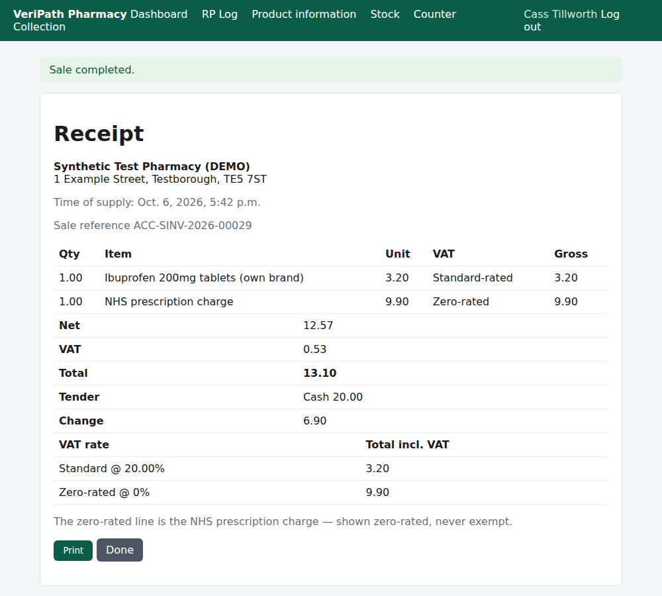Open the VeriPath Pharmacy home link
The height and width of the screenshot is (596, 662).
[70, 14]
